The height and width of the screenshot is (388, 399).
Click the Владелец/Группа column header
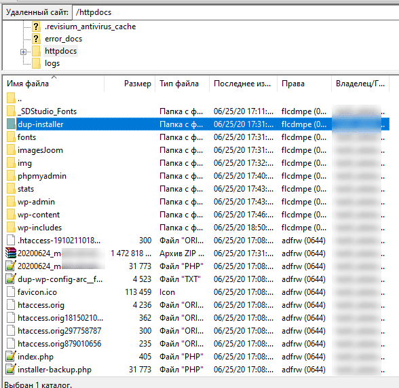(x=360, y=84)
